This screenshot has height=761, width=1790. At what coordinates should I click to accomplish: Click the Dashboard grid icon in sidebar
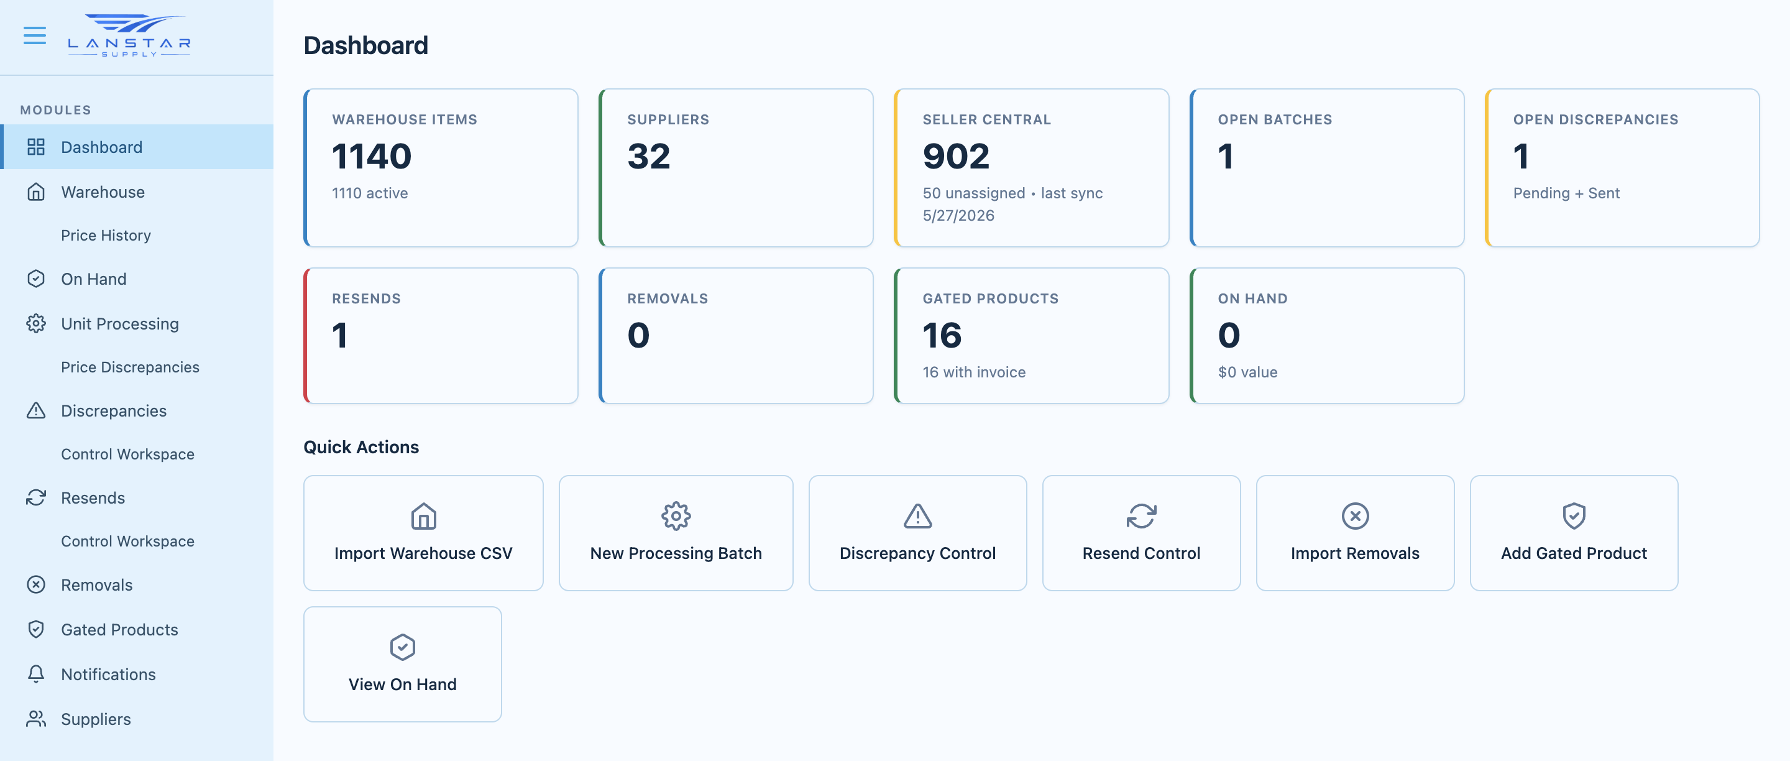coord(36,147)
